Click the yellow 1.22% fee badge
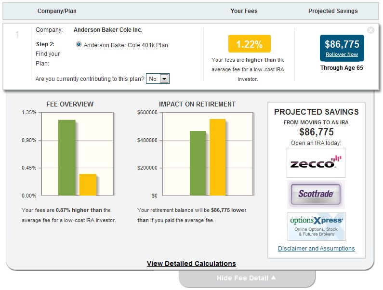This screenshot has width=383, height=290. tap(250, 44)
